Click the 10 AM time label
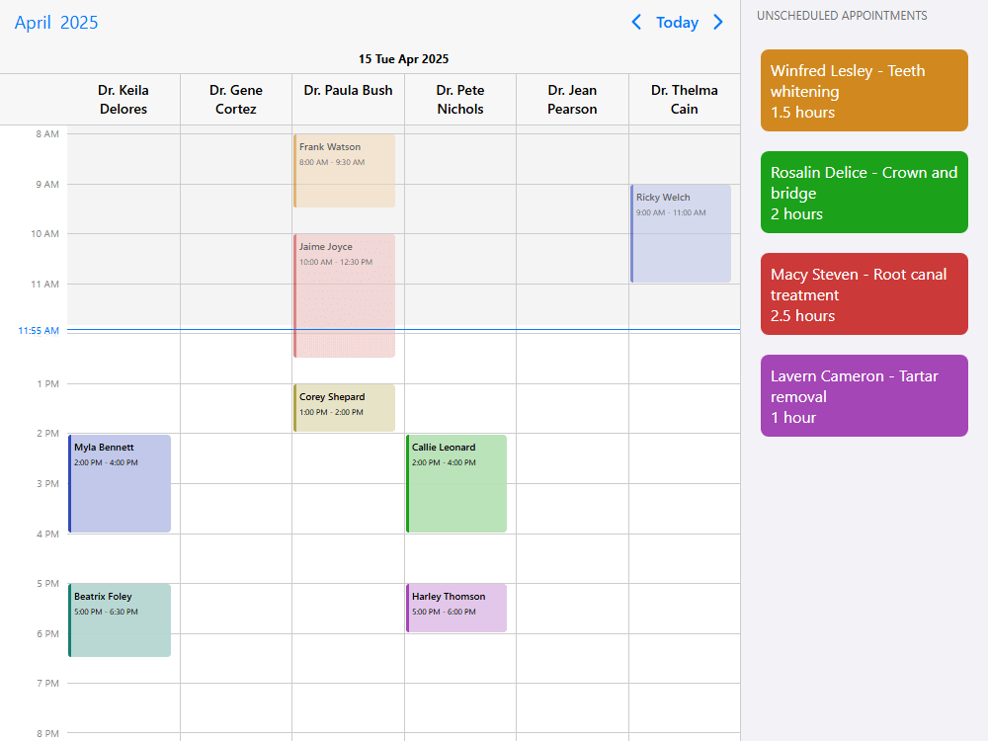 coord(44,234)
